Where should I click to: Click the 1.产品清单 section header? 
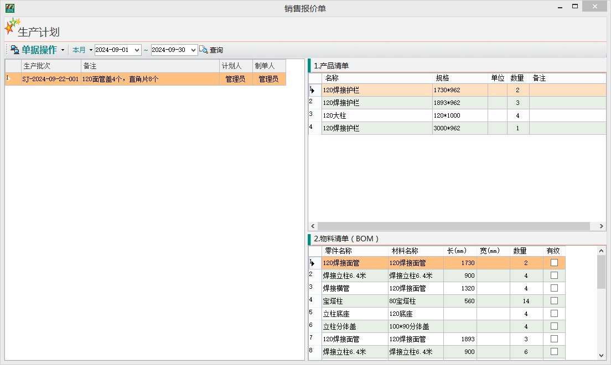[x=331, y=66]
